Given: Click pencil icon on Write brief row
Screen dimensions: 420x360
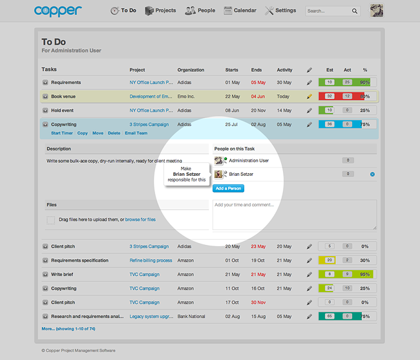Looking at the screenshot, I should [x=310, y=275].
